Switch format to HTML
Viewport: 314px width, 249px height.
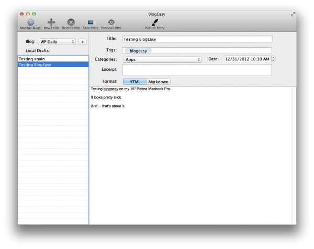[135, 82]
